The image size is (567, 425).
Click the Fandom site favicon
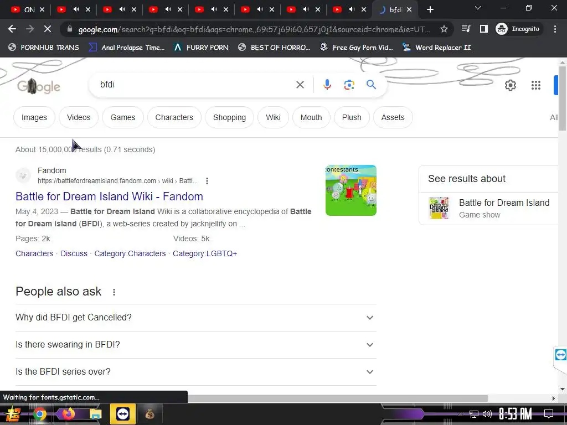coord(23,175)
